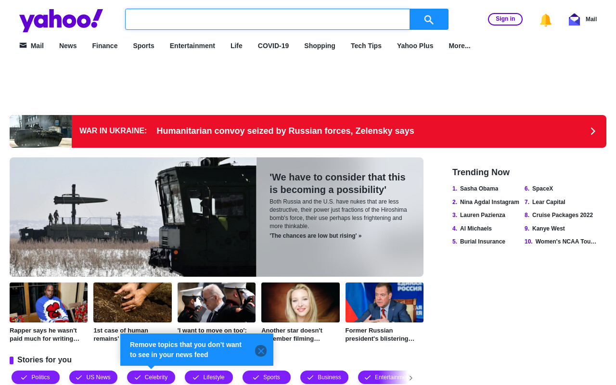This screenshot has width=616, height=385.
Task: Open the Shopping section
Action: pos(320,46)
